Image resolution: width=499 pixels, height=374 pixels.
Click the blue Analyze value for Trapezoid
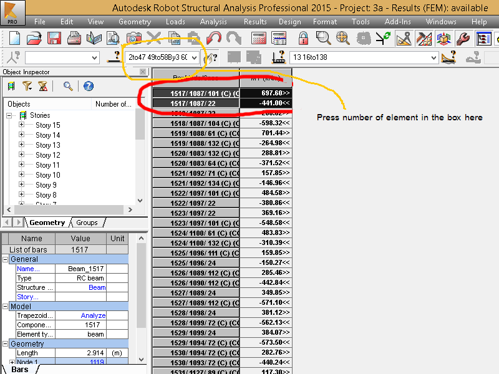point(93,315)
